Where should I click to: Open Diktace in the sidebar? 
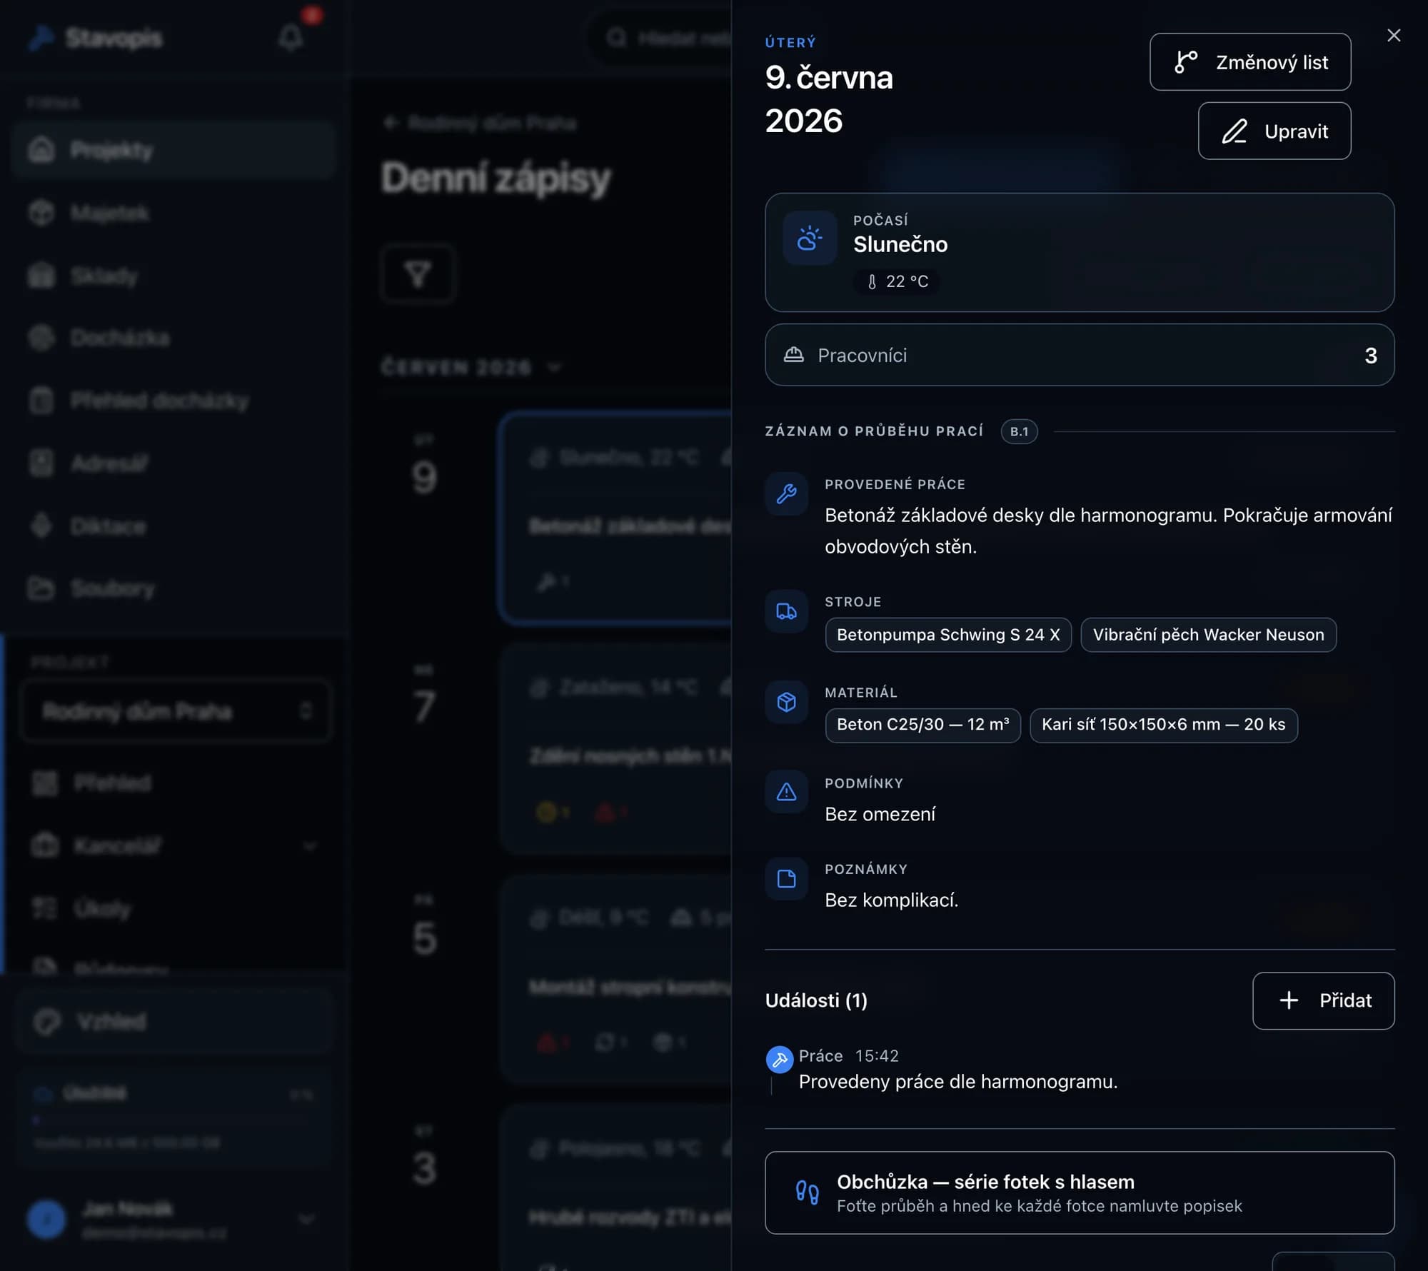pyautogui.click(x=173, y=526)
